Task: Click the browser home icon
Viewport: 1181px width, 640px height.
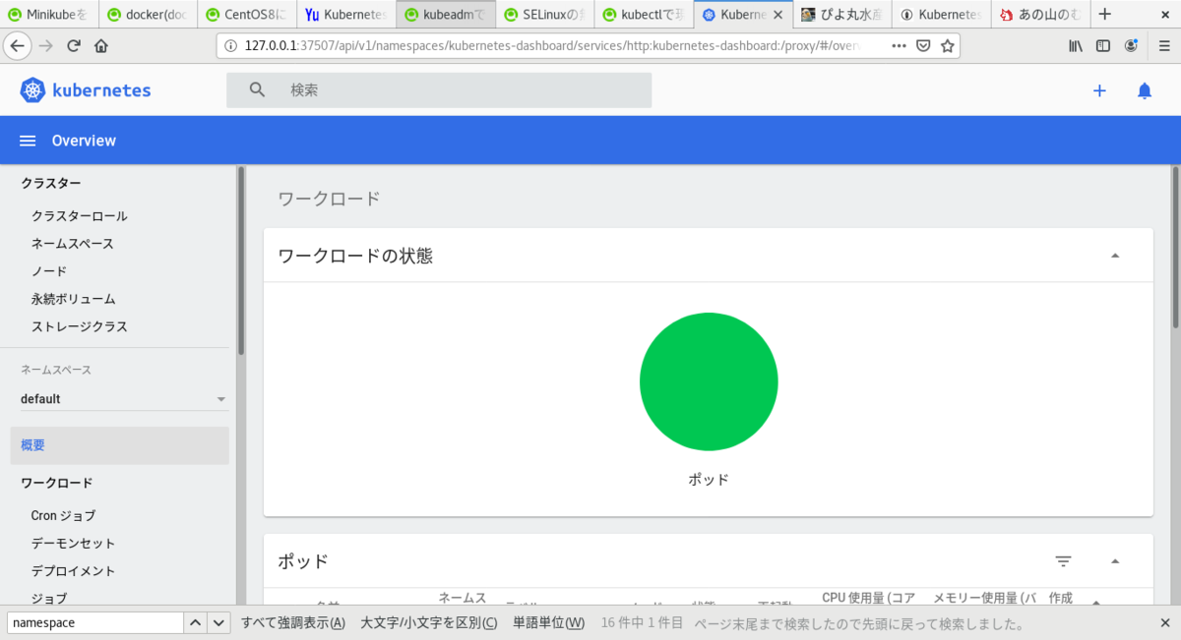Action: click(101, 46)
